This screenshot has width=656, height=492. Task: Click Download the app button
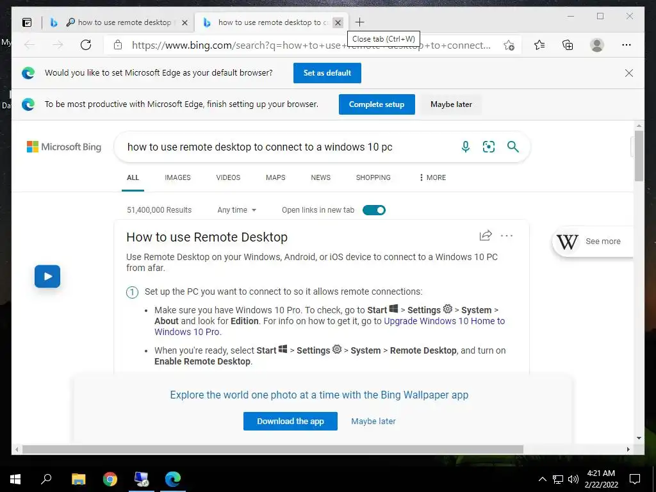coord(290,422)
